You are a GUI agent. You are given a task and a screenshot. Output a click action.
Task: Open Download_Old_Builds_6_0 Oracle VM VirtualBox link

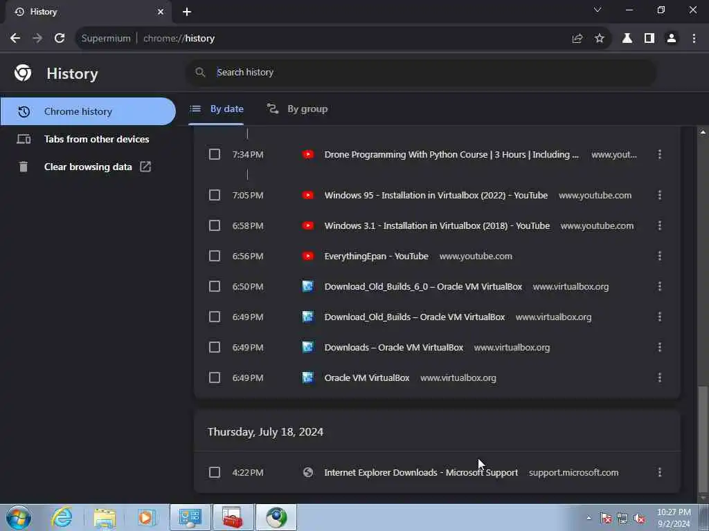point(423,286)
